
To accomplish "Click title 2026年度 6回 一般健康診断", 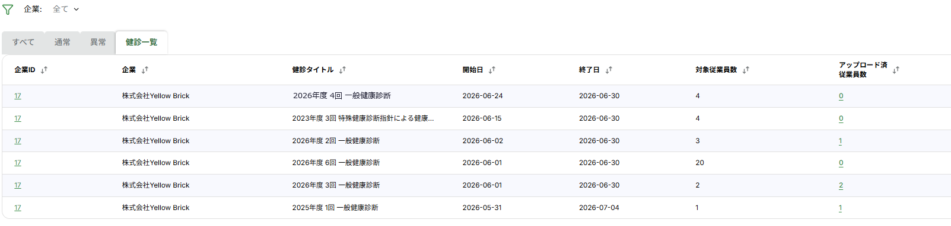I will click(x=336, y=163).
